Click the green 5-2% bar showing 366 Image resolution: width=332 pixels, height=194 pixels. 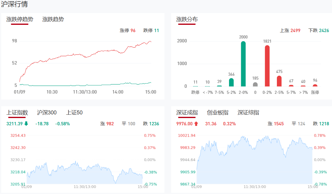pos(231,82)
